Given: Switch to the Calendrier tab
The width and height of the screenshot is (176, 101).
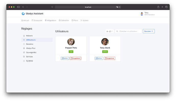Looking at the screenshot, I should (x=64, y=20).
